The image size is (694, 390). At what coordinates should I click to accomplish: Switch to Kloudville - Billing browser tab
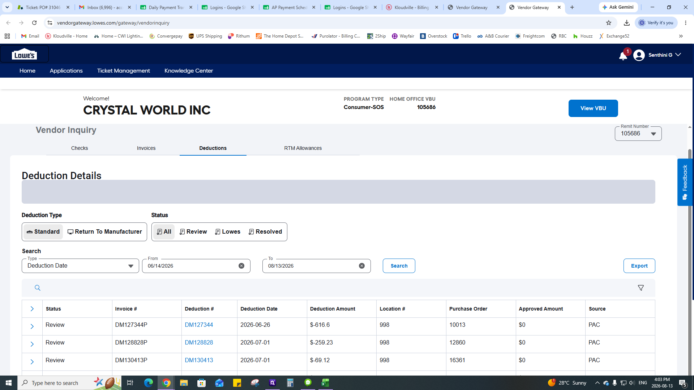pyautogui.click(x=412, y=7)
